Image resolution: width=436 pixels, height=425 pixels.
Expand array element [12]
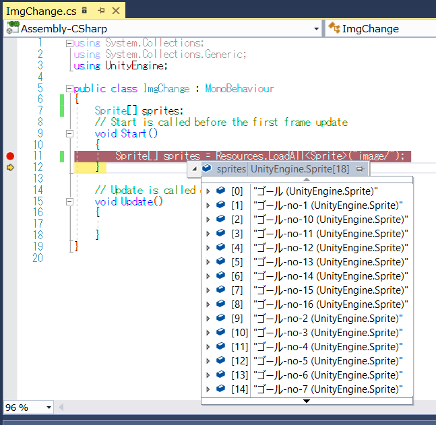(208, 361)
